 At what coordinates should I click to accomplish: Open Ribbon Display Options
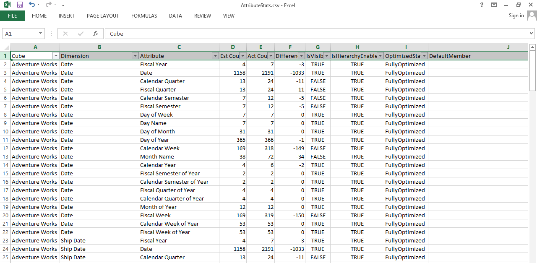494,5
